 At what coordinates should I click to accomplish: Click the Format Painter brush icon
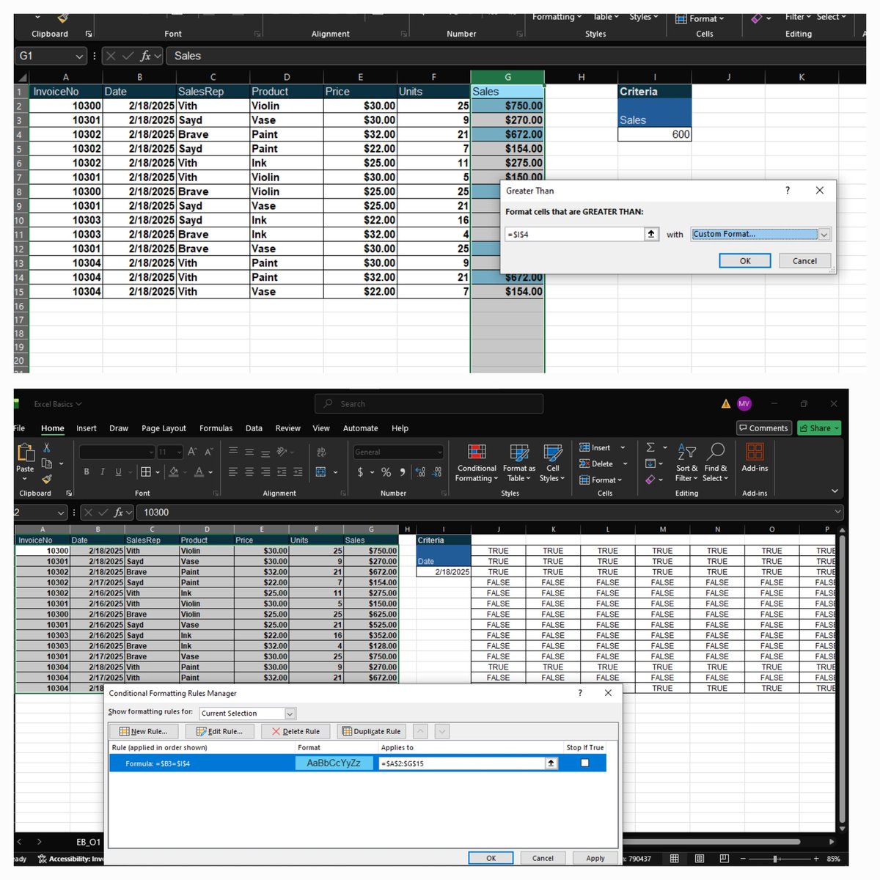point(46,479)
